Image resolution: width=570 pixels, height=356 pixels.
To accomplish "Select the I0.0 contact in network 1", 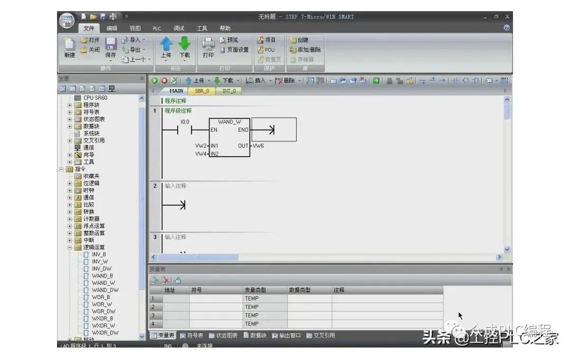I will point(184,129).
